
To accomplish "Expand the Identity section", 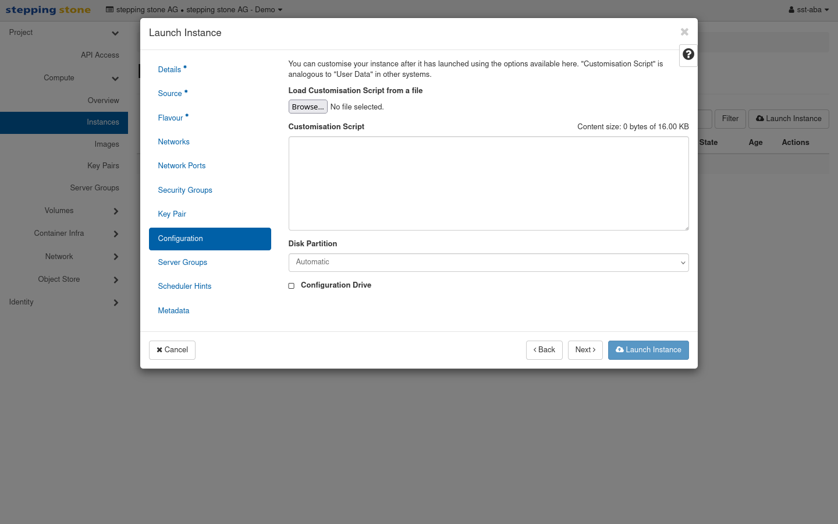I will [64, 302].
